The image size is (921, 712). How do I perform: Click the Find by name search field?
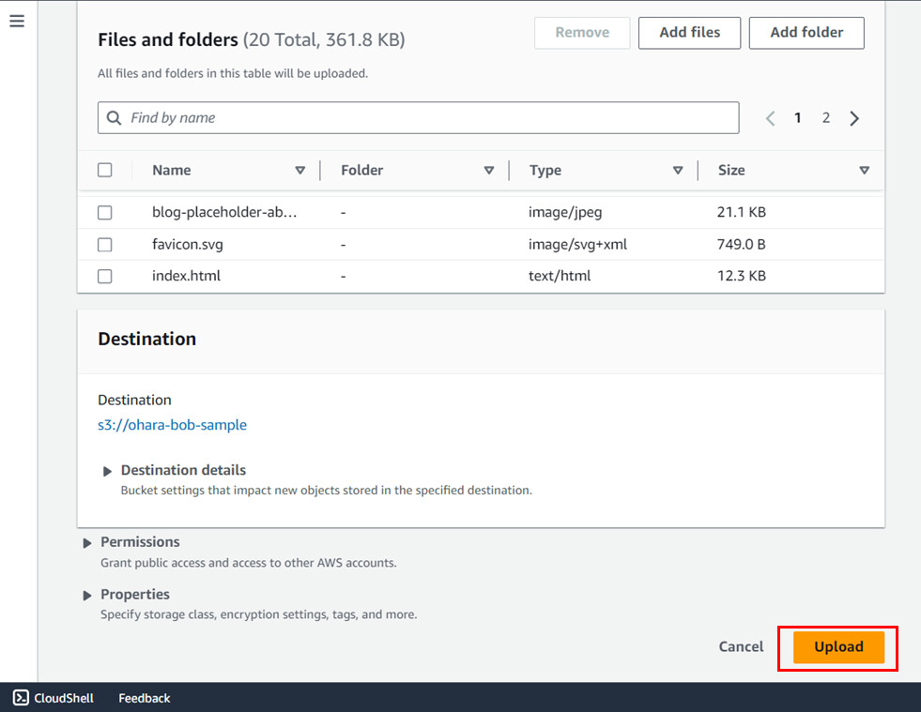point(418,118)
